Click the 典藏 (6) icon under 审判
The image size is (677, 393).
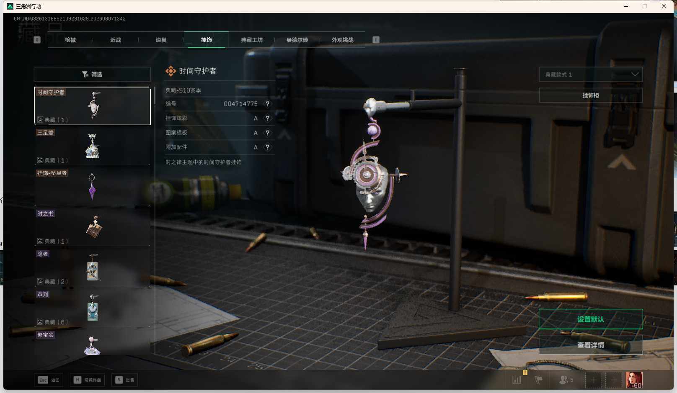pyautogui.click(x=40, y=322)
